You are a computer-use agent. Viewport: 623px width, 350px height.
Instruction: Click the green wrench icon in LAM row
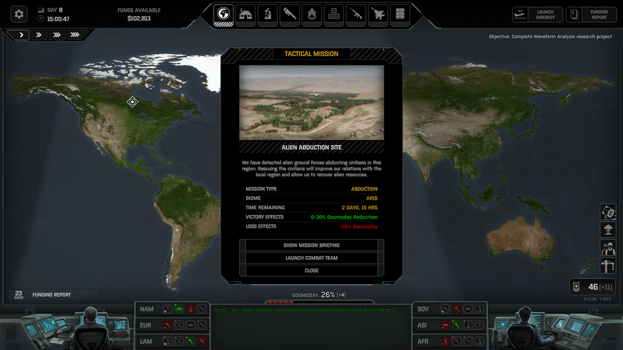190,341
